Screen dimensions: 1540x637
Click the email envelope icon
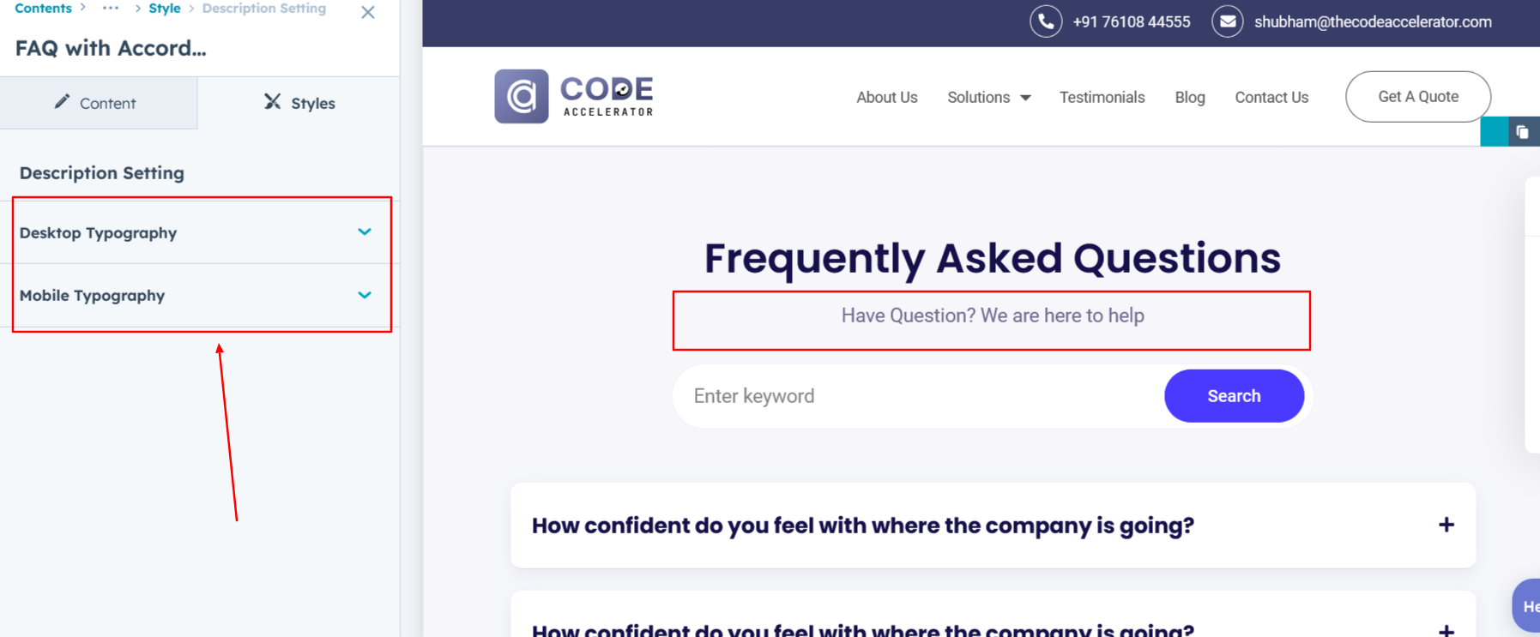pos(1227,21)
